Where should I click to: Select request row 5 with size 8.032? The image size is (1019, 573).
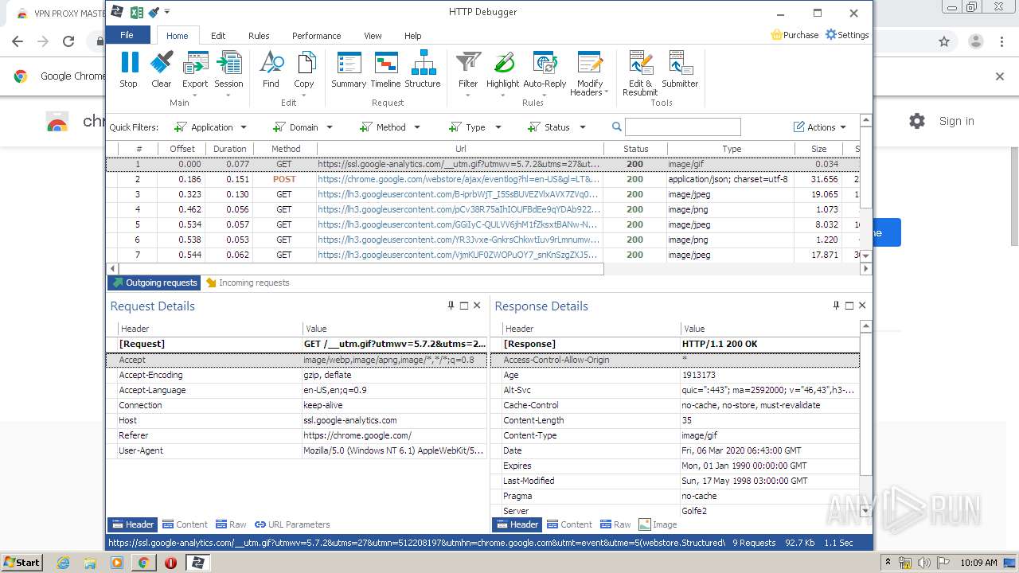click(483, 225)
